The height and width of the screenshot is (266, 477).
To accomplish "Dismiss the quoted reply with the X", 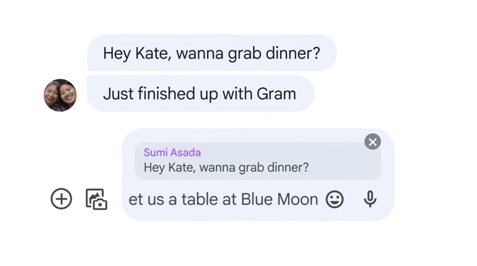I will click(372, 142).
